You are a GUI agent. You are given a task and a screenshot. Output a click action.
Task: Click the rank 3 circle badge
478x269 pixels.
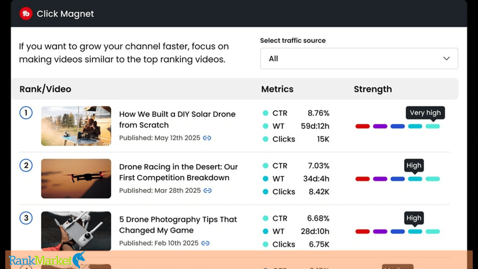[26, 218]
